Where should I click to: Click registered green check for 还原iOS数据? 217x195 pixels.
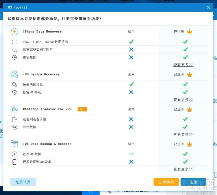pos(185,154)
